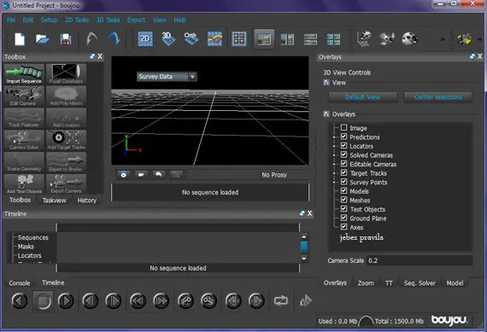Switch to Orth view
The height and width of the screenshot is (332, 487).
click(x=191, y=38)
